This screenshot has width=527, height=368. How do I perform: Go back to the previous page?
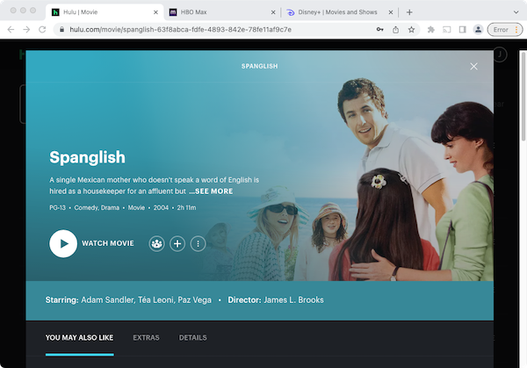click(11, 30)
